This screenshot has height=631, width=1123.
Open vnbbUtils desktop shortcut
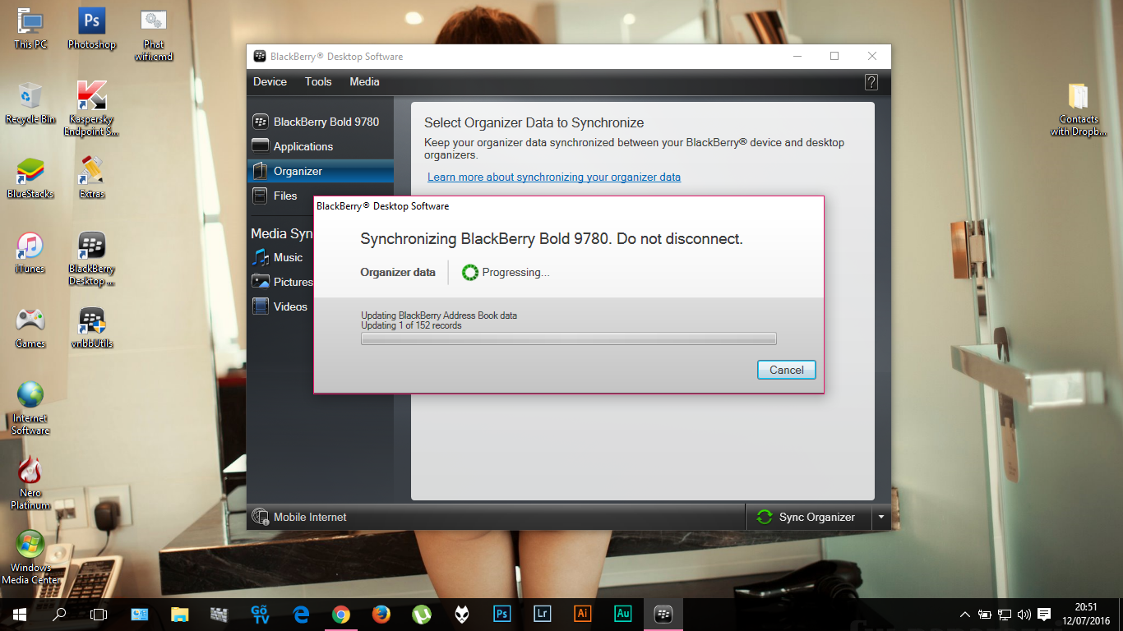[x=92, y=328]
